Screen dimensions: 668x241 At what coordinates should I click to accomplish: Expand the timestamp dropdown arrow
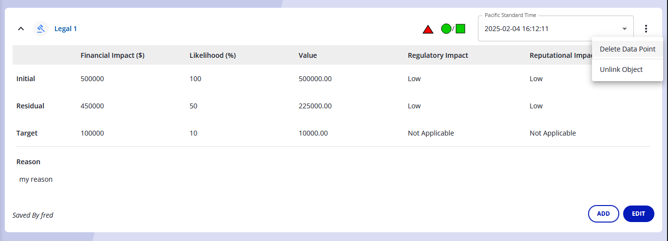point(625,29)
